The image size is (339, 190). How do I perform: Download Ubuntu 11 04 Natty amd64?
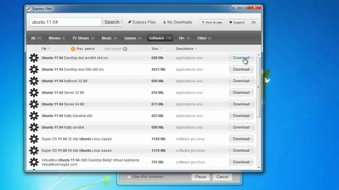coord(241,127)
